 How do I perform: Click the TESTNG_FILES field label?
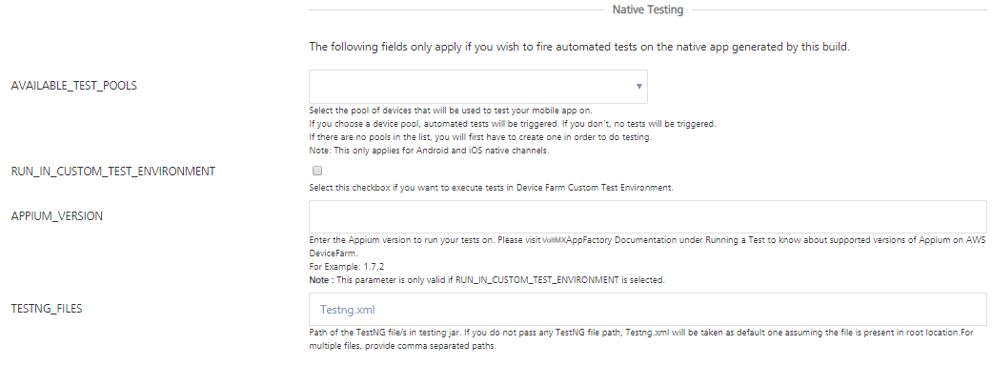pos(51,309)
